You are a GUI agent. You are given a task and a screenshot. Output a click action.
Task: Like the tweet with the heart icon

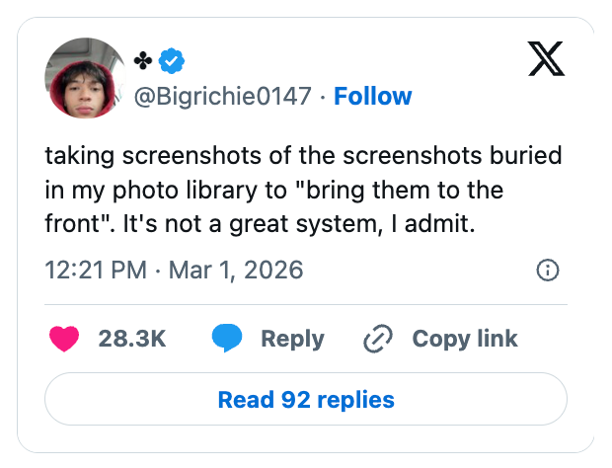(x=63, y=339)
